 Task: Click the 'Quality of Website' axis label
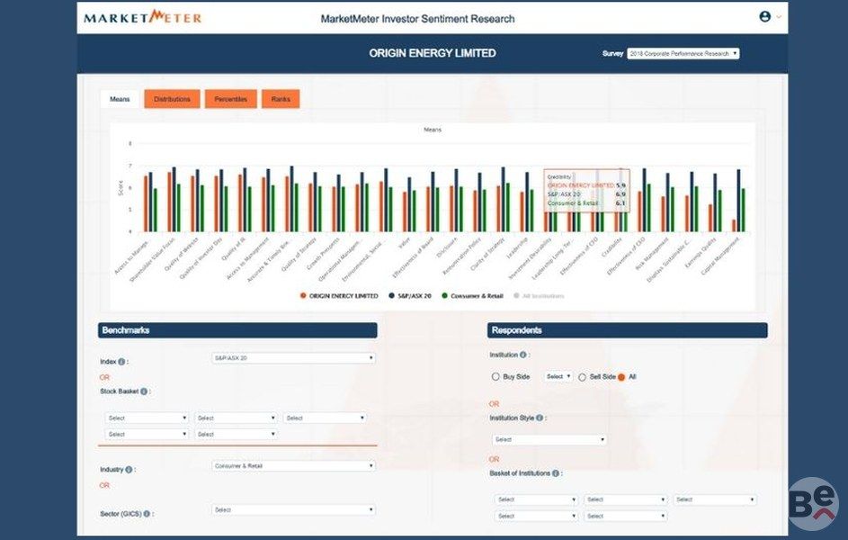(x=183, y=254)
